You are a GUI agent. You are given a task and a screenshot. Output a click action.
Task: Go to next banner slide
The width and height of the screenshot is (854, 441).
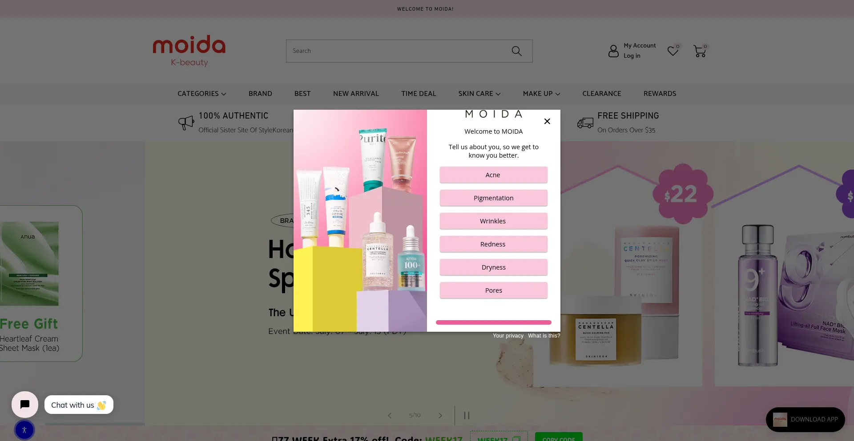coord(440,415)
